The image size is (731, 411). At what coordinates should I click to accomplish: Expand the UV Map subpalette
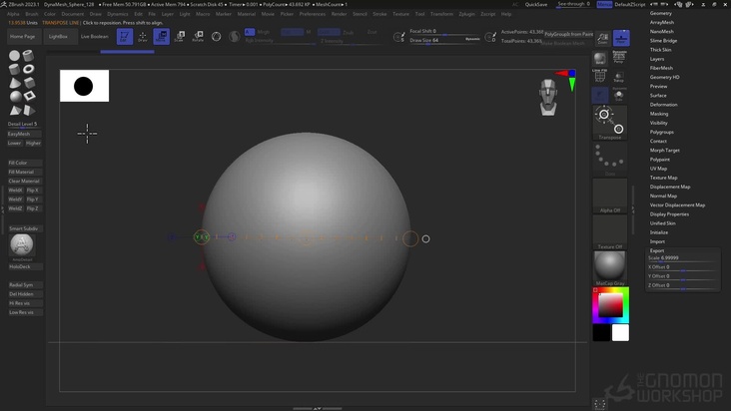coord(658,169)
